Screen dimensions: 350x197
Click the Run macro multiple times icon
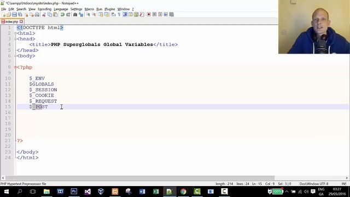[x=166, y=15]
